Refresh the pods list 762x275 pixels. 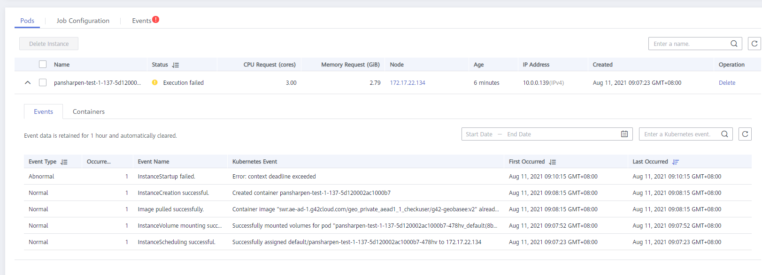754,44
